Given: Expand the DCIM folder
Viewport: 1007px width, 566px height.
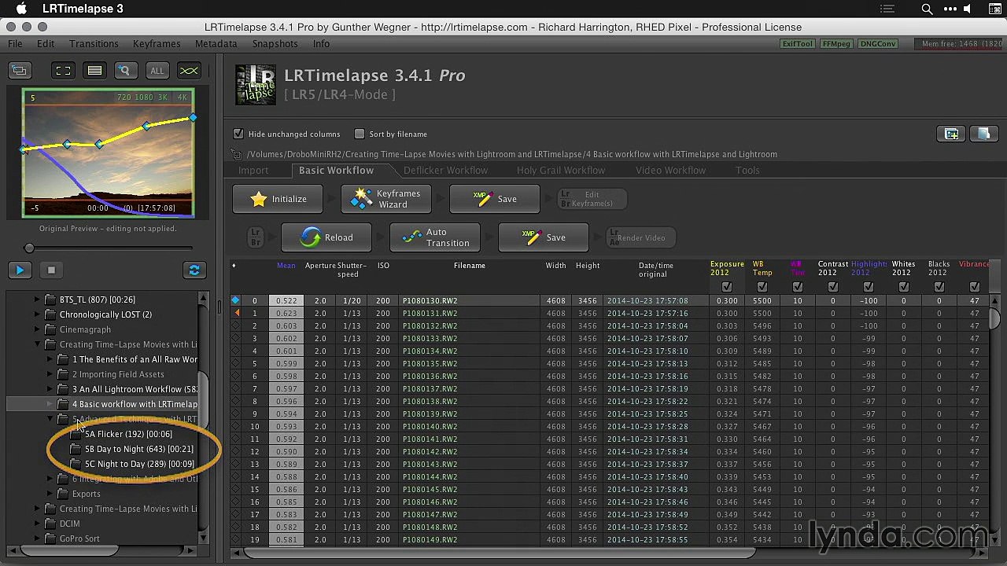Looking at the screenshot, I should [37, 524].
